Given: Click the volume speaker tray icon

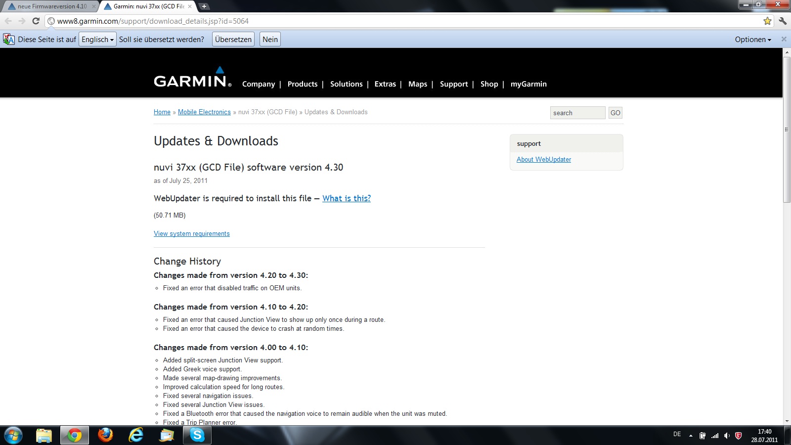Looking at the screenshot, I should pos(727,436).
